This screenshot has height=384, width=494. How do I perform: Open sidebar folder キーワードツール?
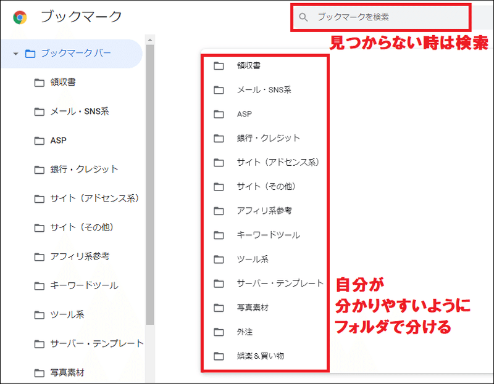point(84,285)
